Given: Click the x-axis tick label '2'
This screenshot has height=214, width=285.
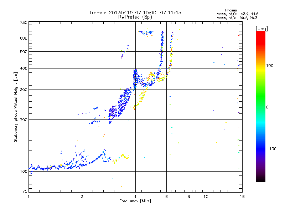Looking at the screenshot, I should [82, 197].
